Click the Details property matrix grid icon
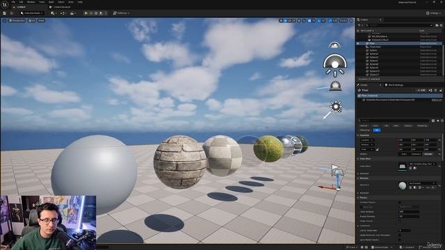This screenshot has width=445, height=250. [433, 121]
